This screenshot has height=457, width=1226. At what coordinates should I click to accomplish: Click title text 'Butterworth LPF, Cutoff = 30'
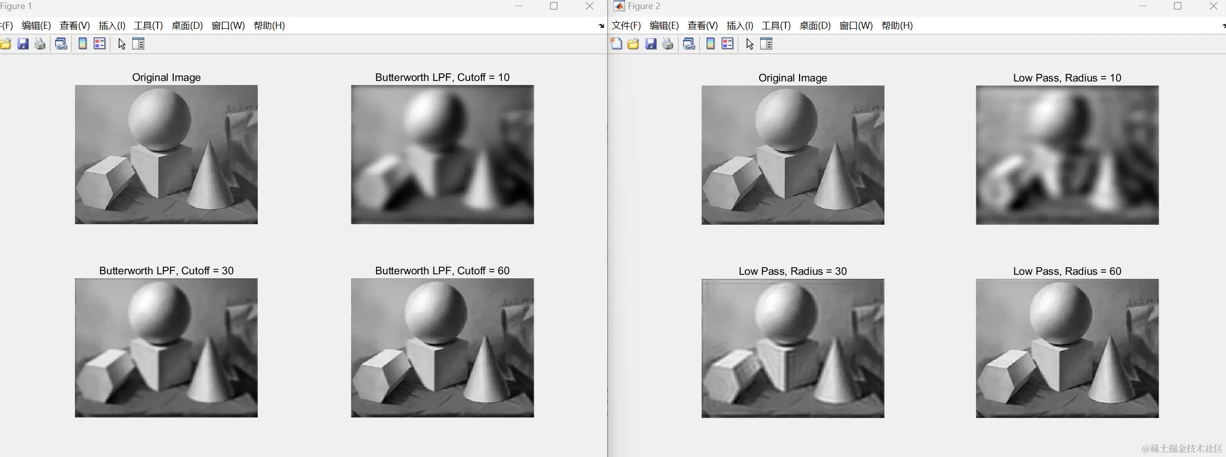pos(167,271)
